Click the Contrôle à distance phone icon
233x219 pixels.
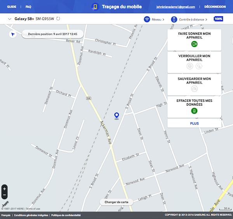pyautogui.click(x=174, y=19)
